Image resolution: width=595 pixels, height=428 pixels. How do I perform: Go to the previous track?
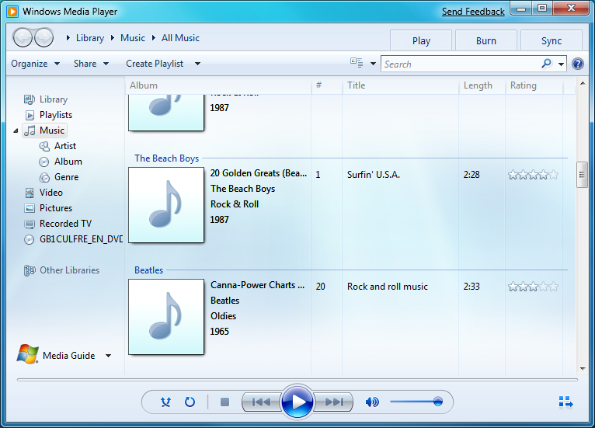click(x=262, y=402)
